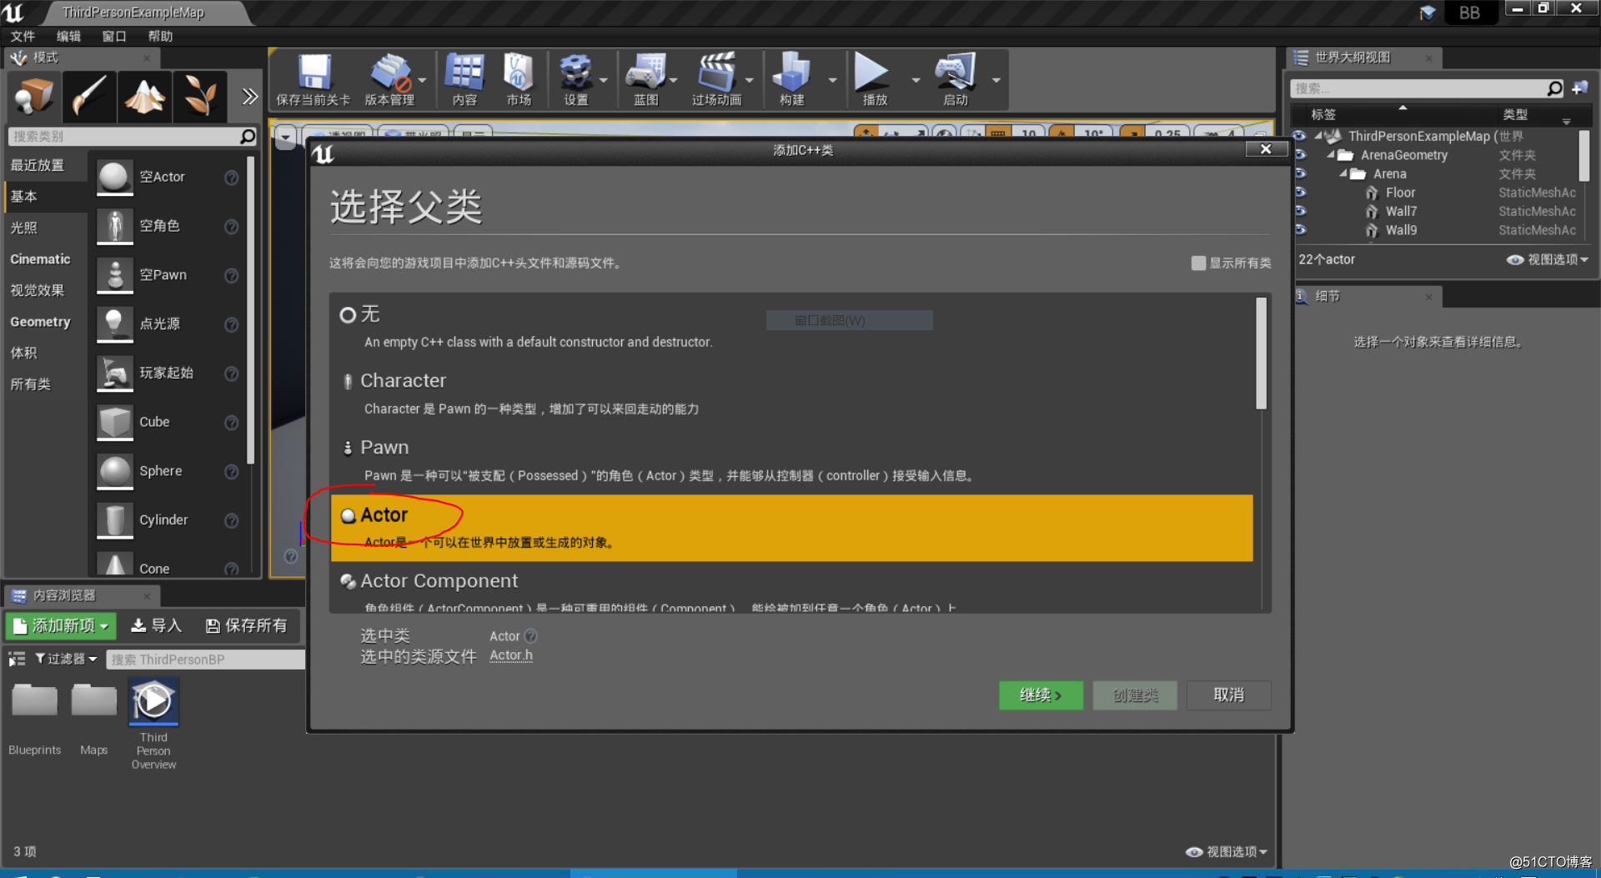
Task: Select Character as the parent class
Action: 792,394
